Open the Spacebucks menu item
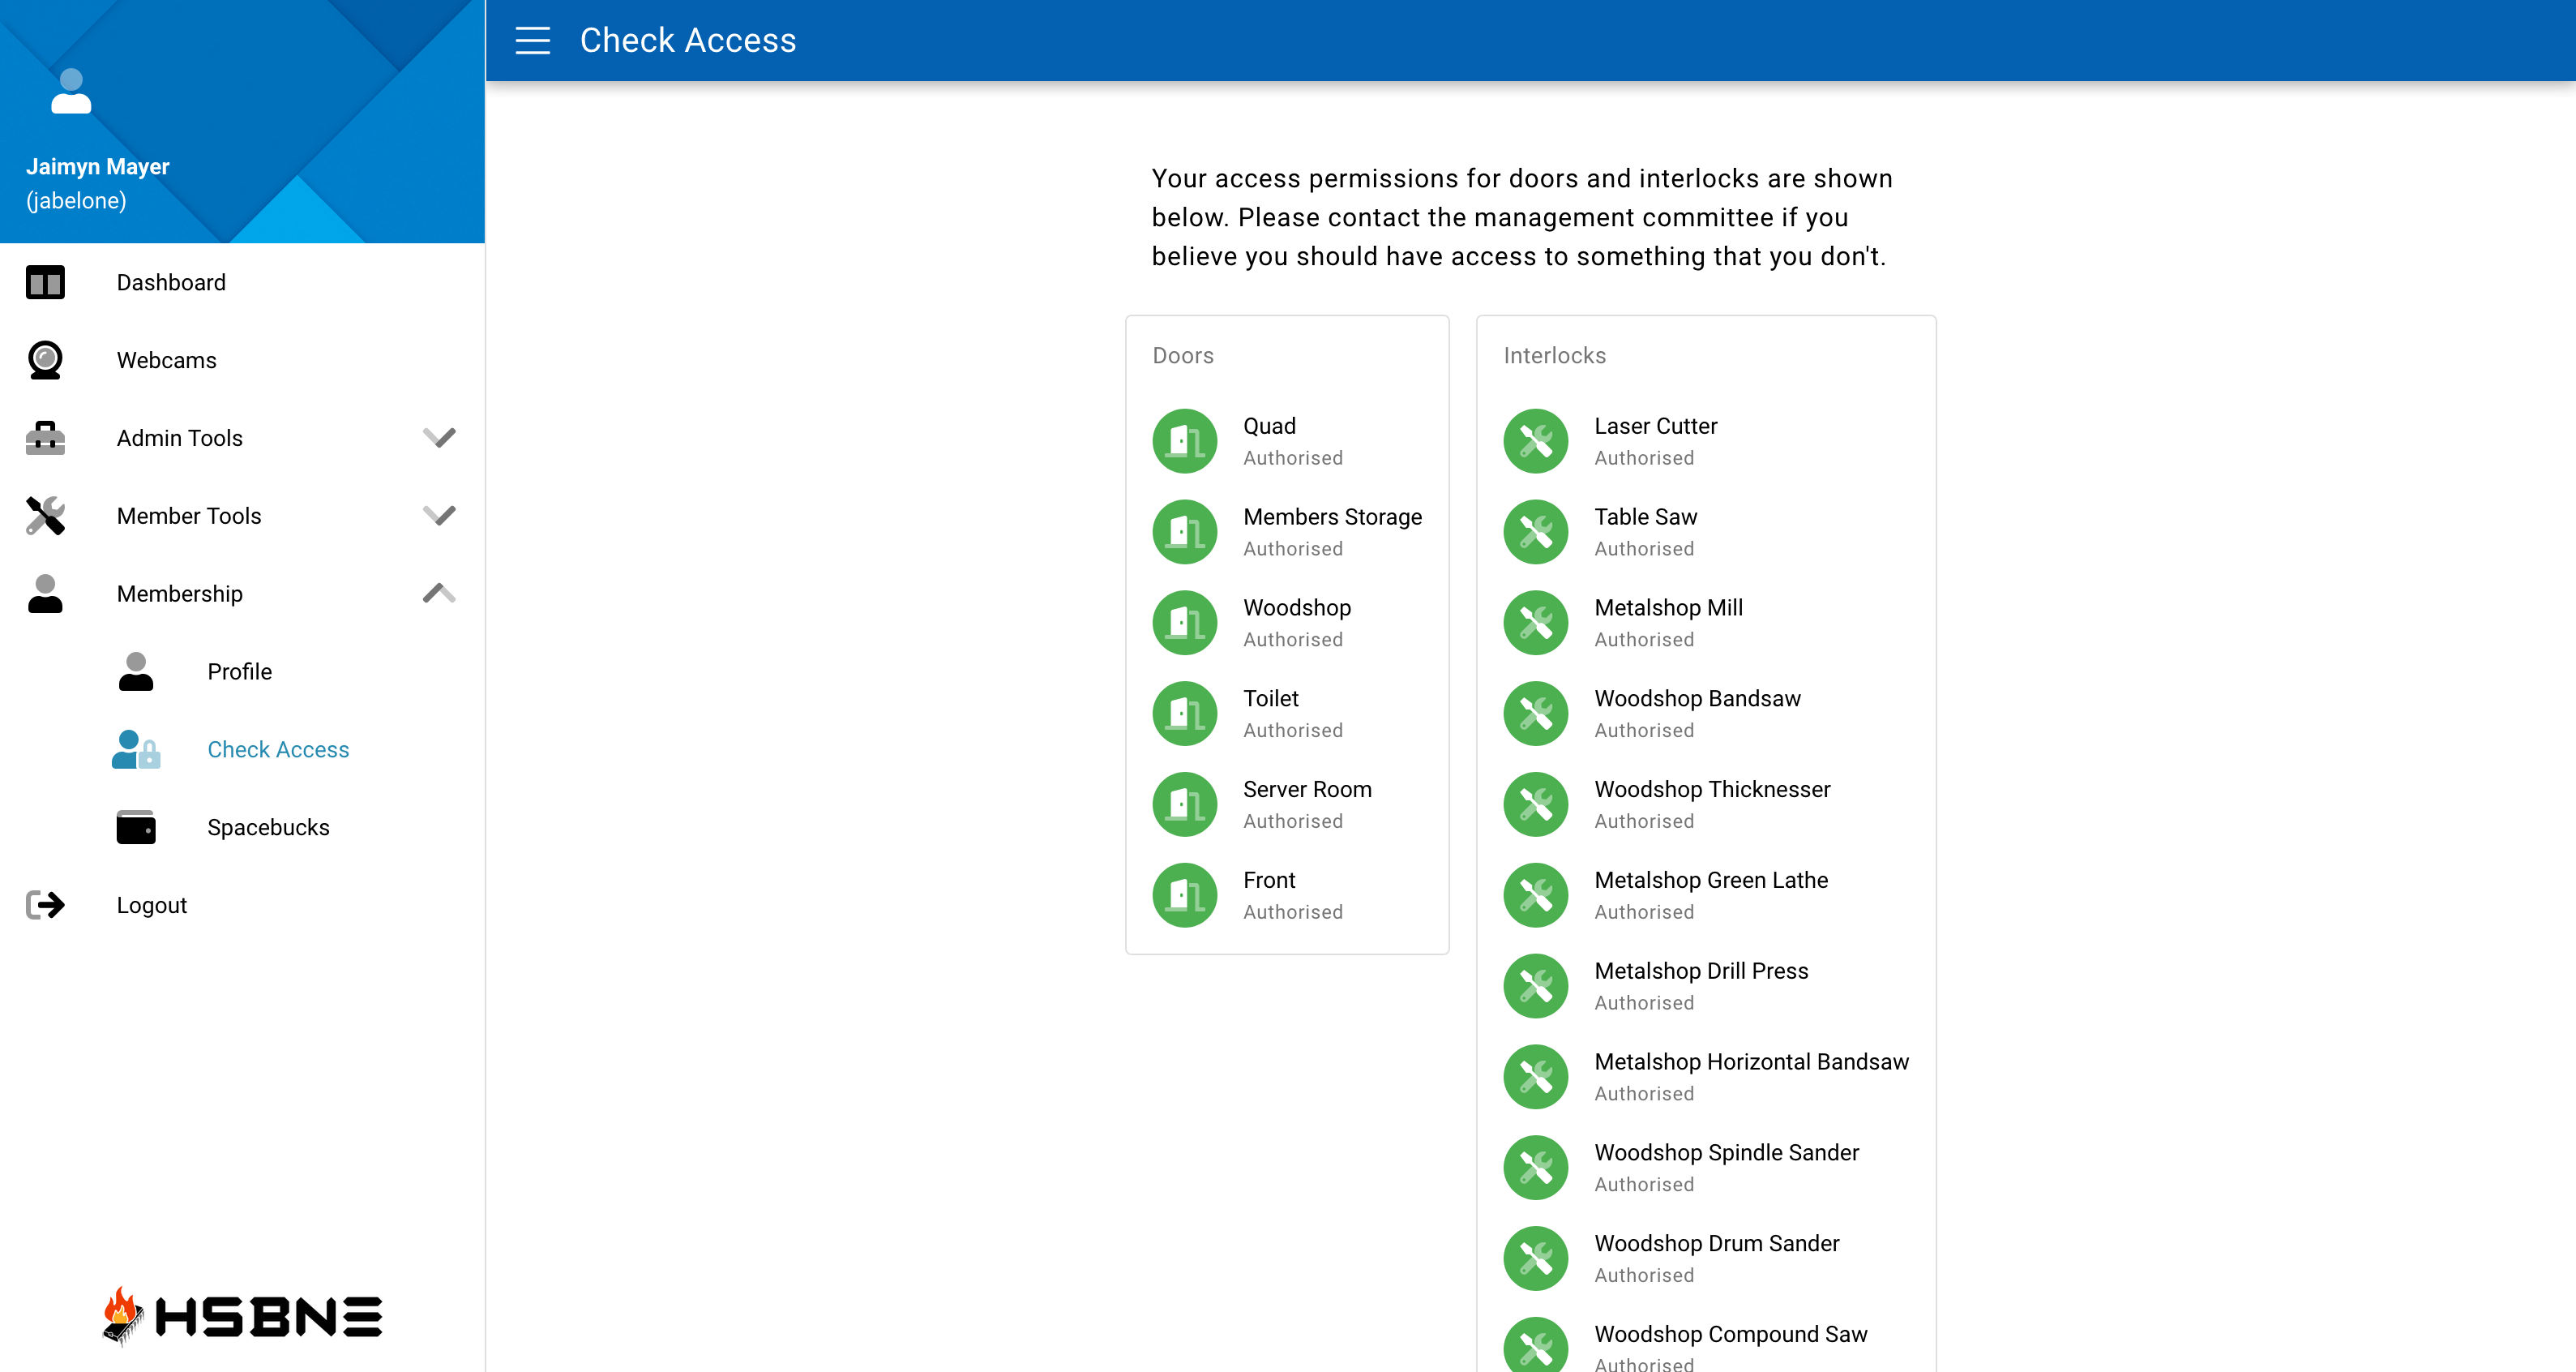 tap(268, 828)
